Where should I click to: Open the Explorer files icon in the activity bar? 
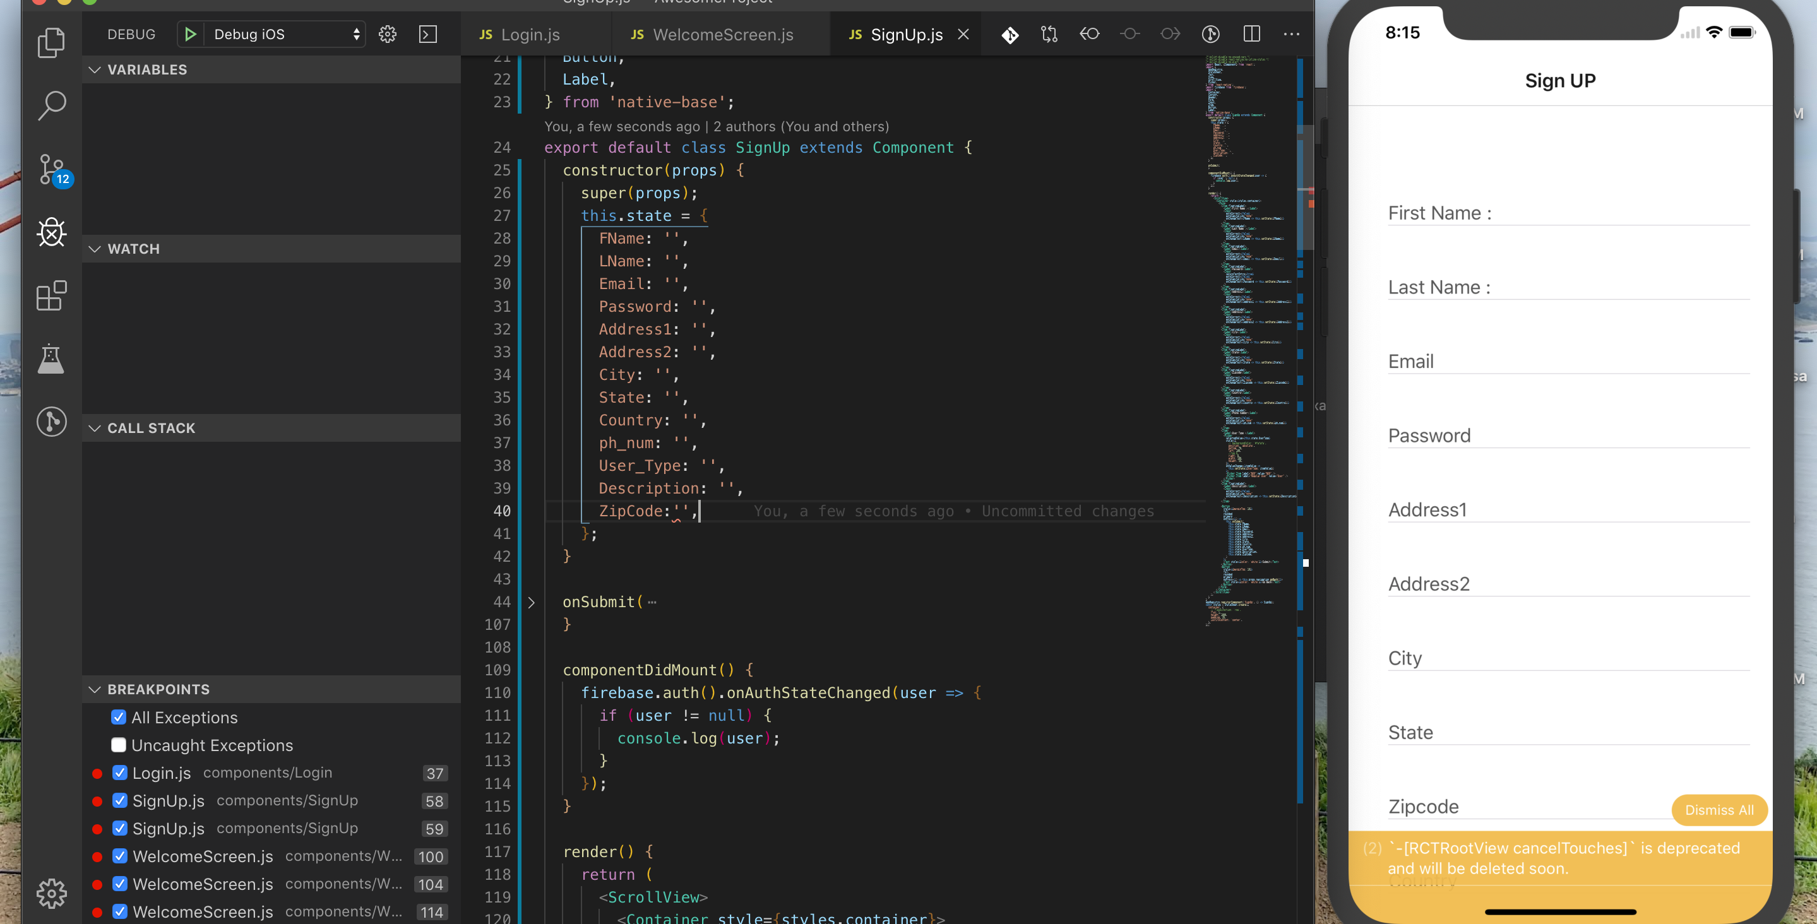click(x=51, y=42)
